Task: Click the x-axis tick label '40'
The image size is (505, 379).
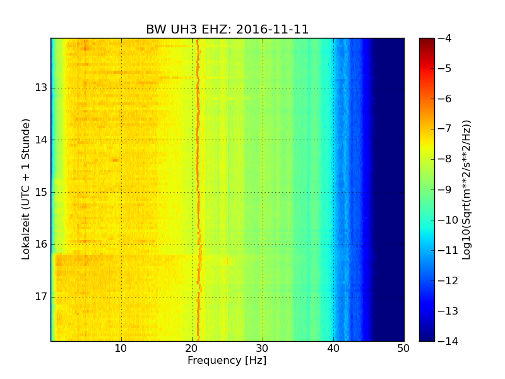Action: (333, 349)
